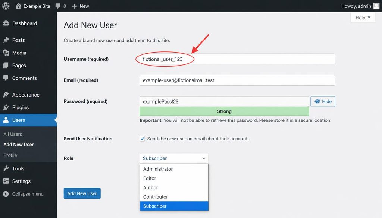Viewport: 382px width, 218px height.
Task: Click the blue Add New User button
Action: (x=82, y=193)
